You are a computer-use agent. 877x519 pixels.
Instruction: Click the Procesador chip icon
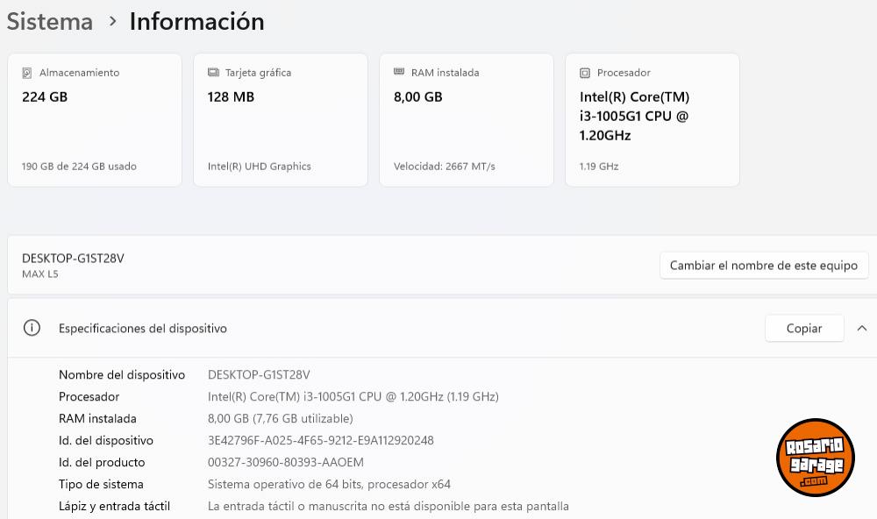click(x=585, y=73)
